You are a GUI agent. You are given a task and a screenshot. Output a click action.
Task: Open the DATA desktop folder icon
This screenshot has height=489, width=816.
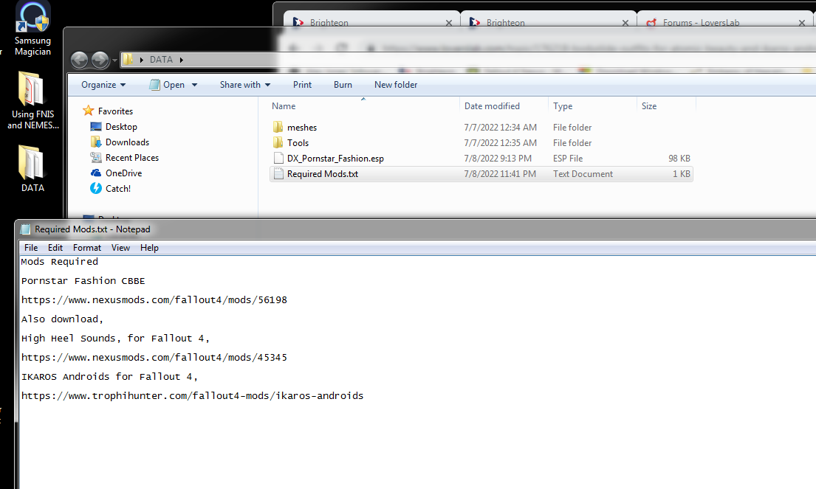(x=32, y=169)
